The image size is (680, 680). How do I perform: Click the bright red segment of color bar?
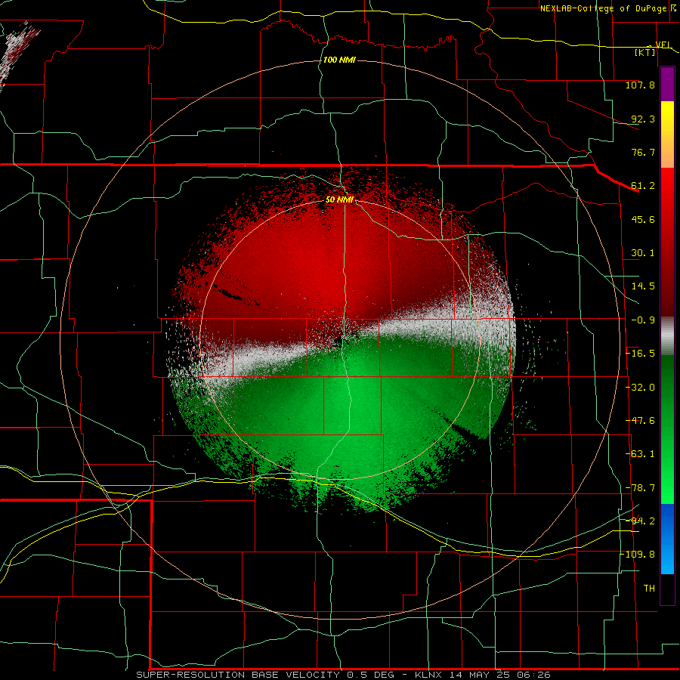(667, 187)
